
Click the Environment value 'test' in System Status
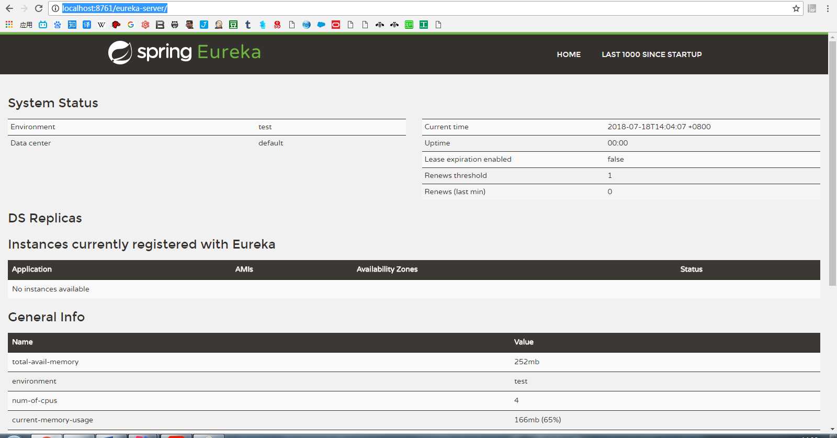click(x=265, y=127)
